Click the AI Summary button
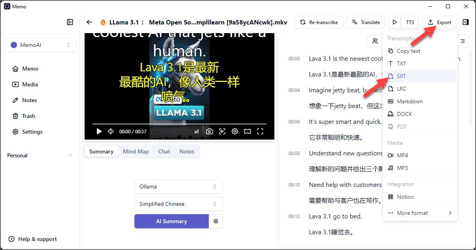The width and height of the screenshot is (476, 250). click(x=172, y=221)
